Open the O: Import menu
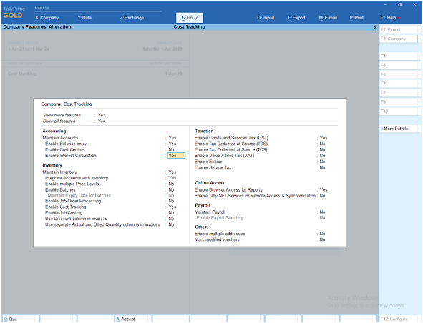This screenshot has width=423, height=323. click(x=266, y=18)
